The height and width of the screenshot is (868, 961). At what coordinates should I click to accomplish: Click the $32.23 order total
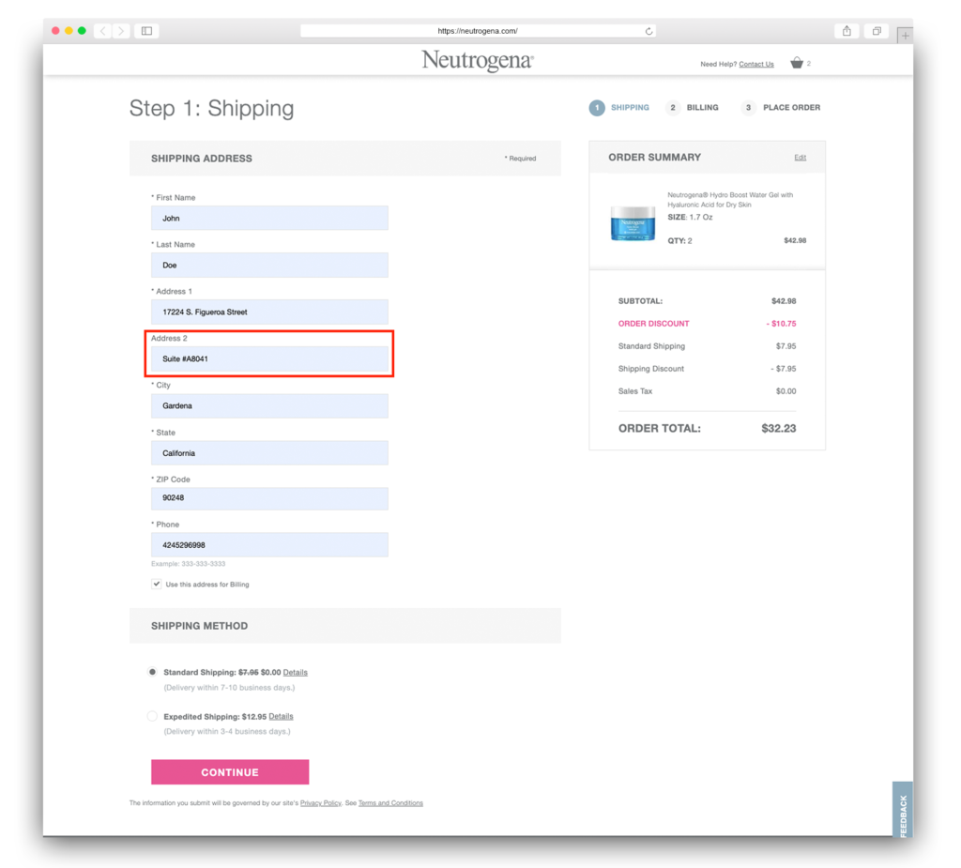tap(778, 429)
